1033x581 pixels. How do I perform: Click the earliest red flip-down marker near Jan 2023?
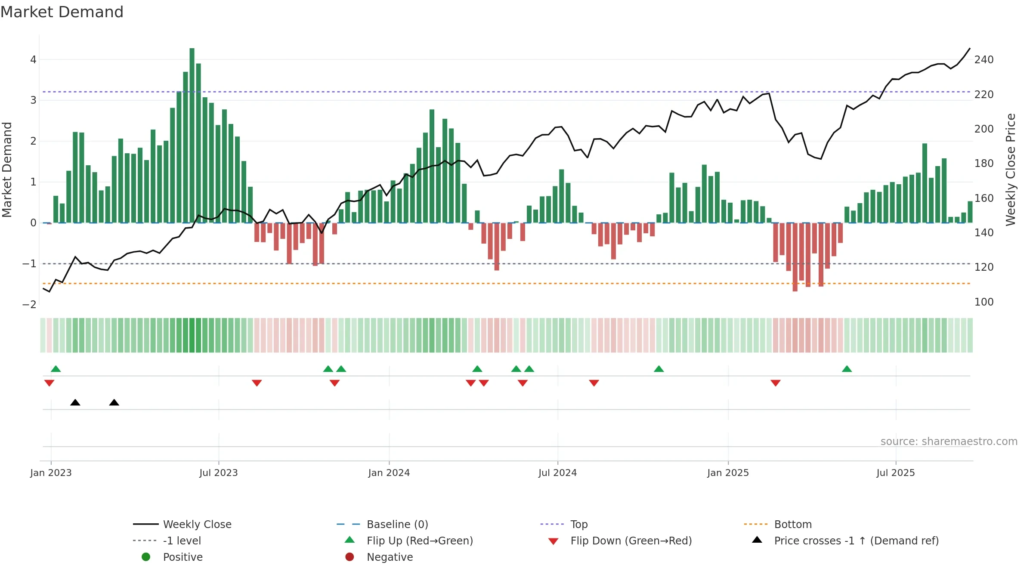pyautogui.click(x=49, y=383)
